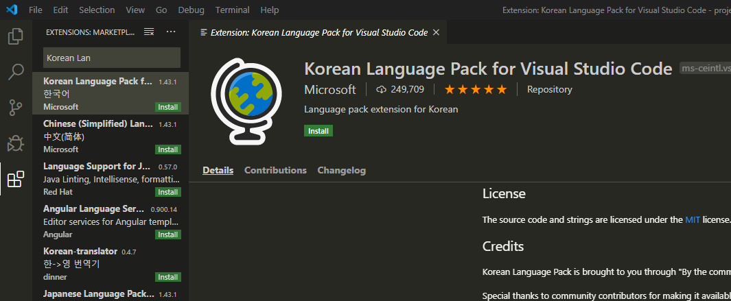Click the Credits heading
Viewport: 731px width, 301px height.
tap(503, 246)
